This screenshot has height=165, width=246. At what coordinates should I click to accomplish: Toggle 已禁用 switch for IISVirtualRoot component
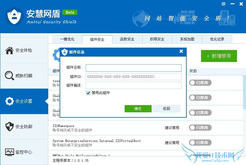pyautogui.click(x=200, y=143)
